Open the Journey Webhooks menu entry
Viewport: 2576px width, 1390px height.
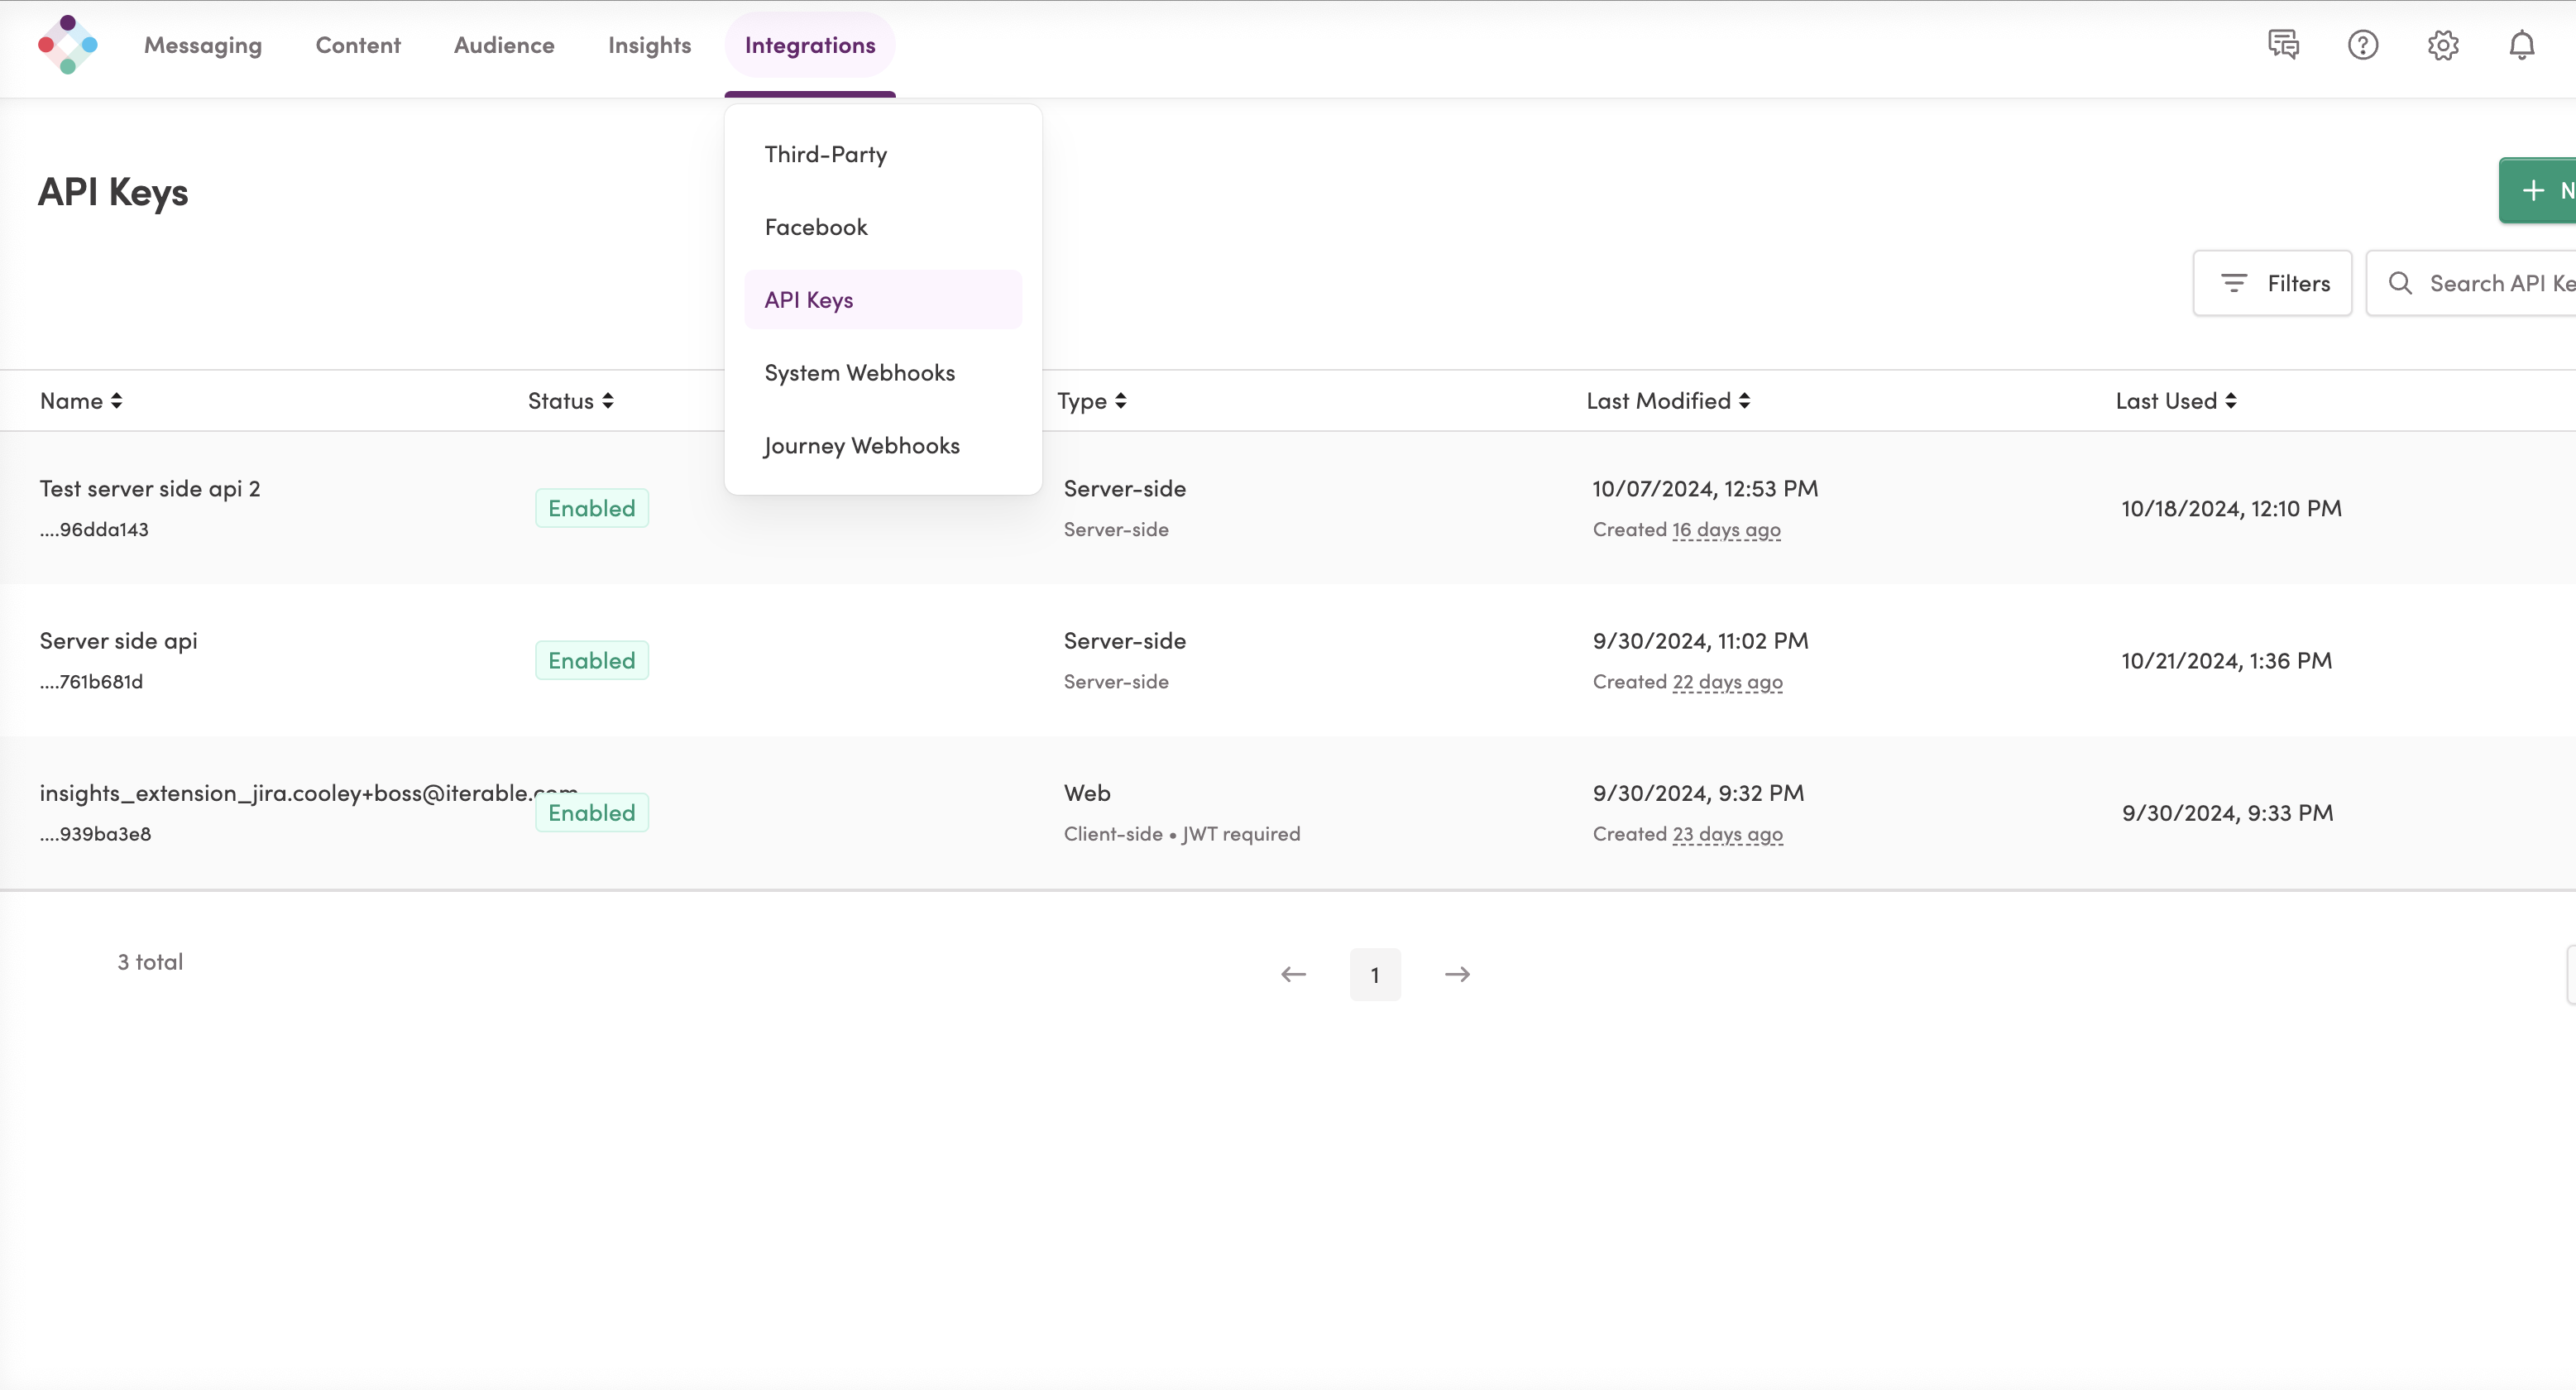(x=861, y=446)
